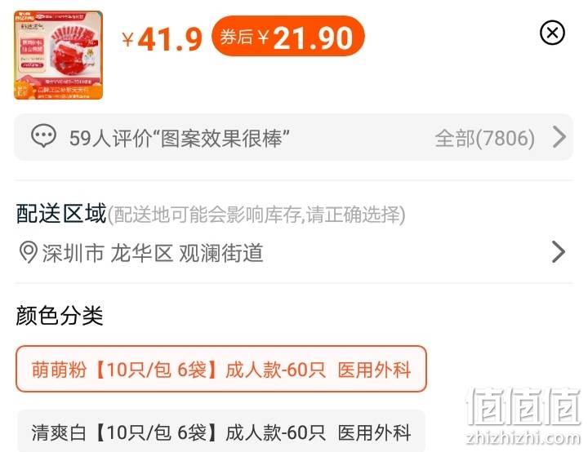Viewport: 588px width, 452px height.
Task: Select 清爽白 10只/包 6袋 color option
Action: 221,432
